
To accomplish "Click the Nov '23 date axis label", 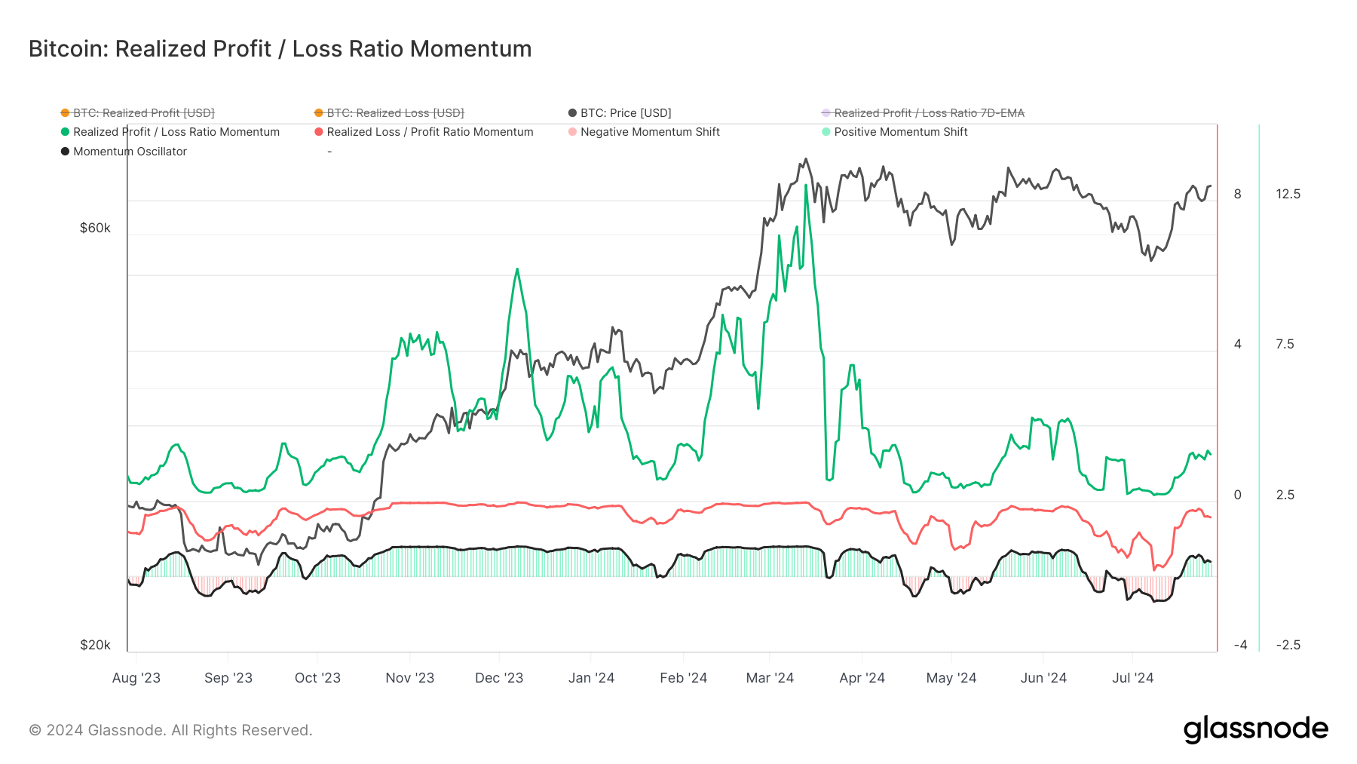I will coord(410,678).
